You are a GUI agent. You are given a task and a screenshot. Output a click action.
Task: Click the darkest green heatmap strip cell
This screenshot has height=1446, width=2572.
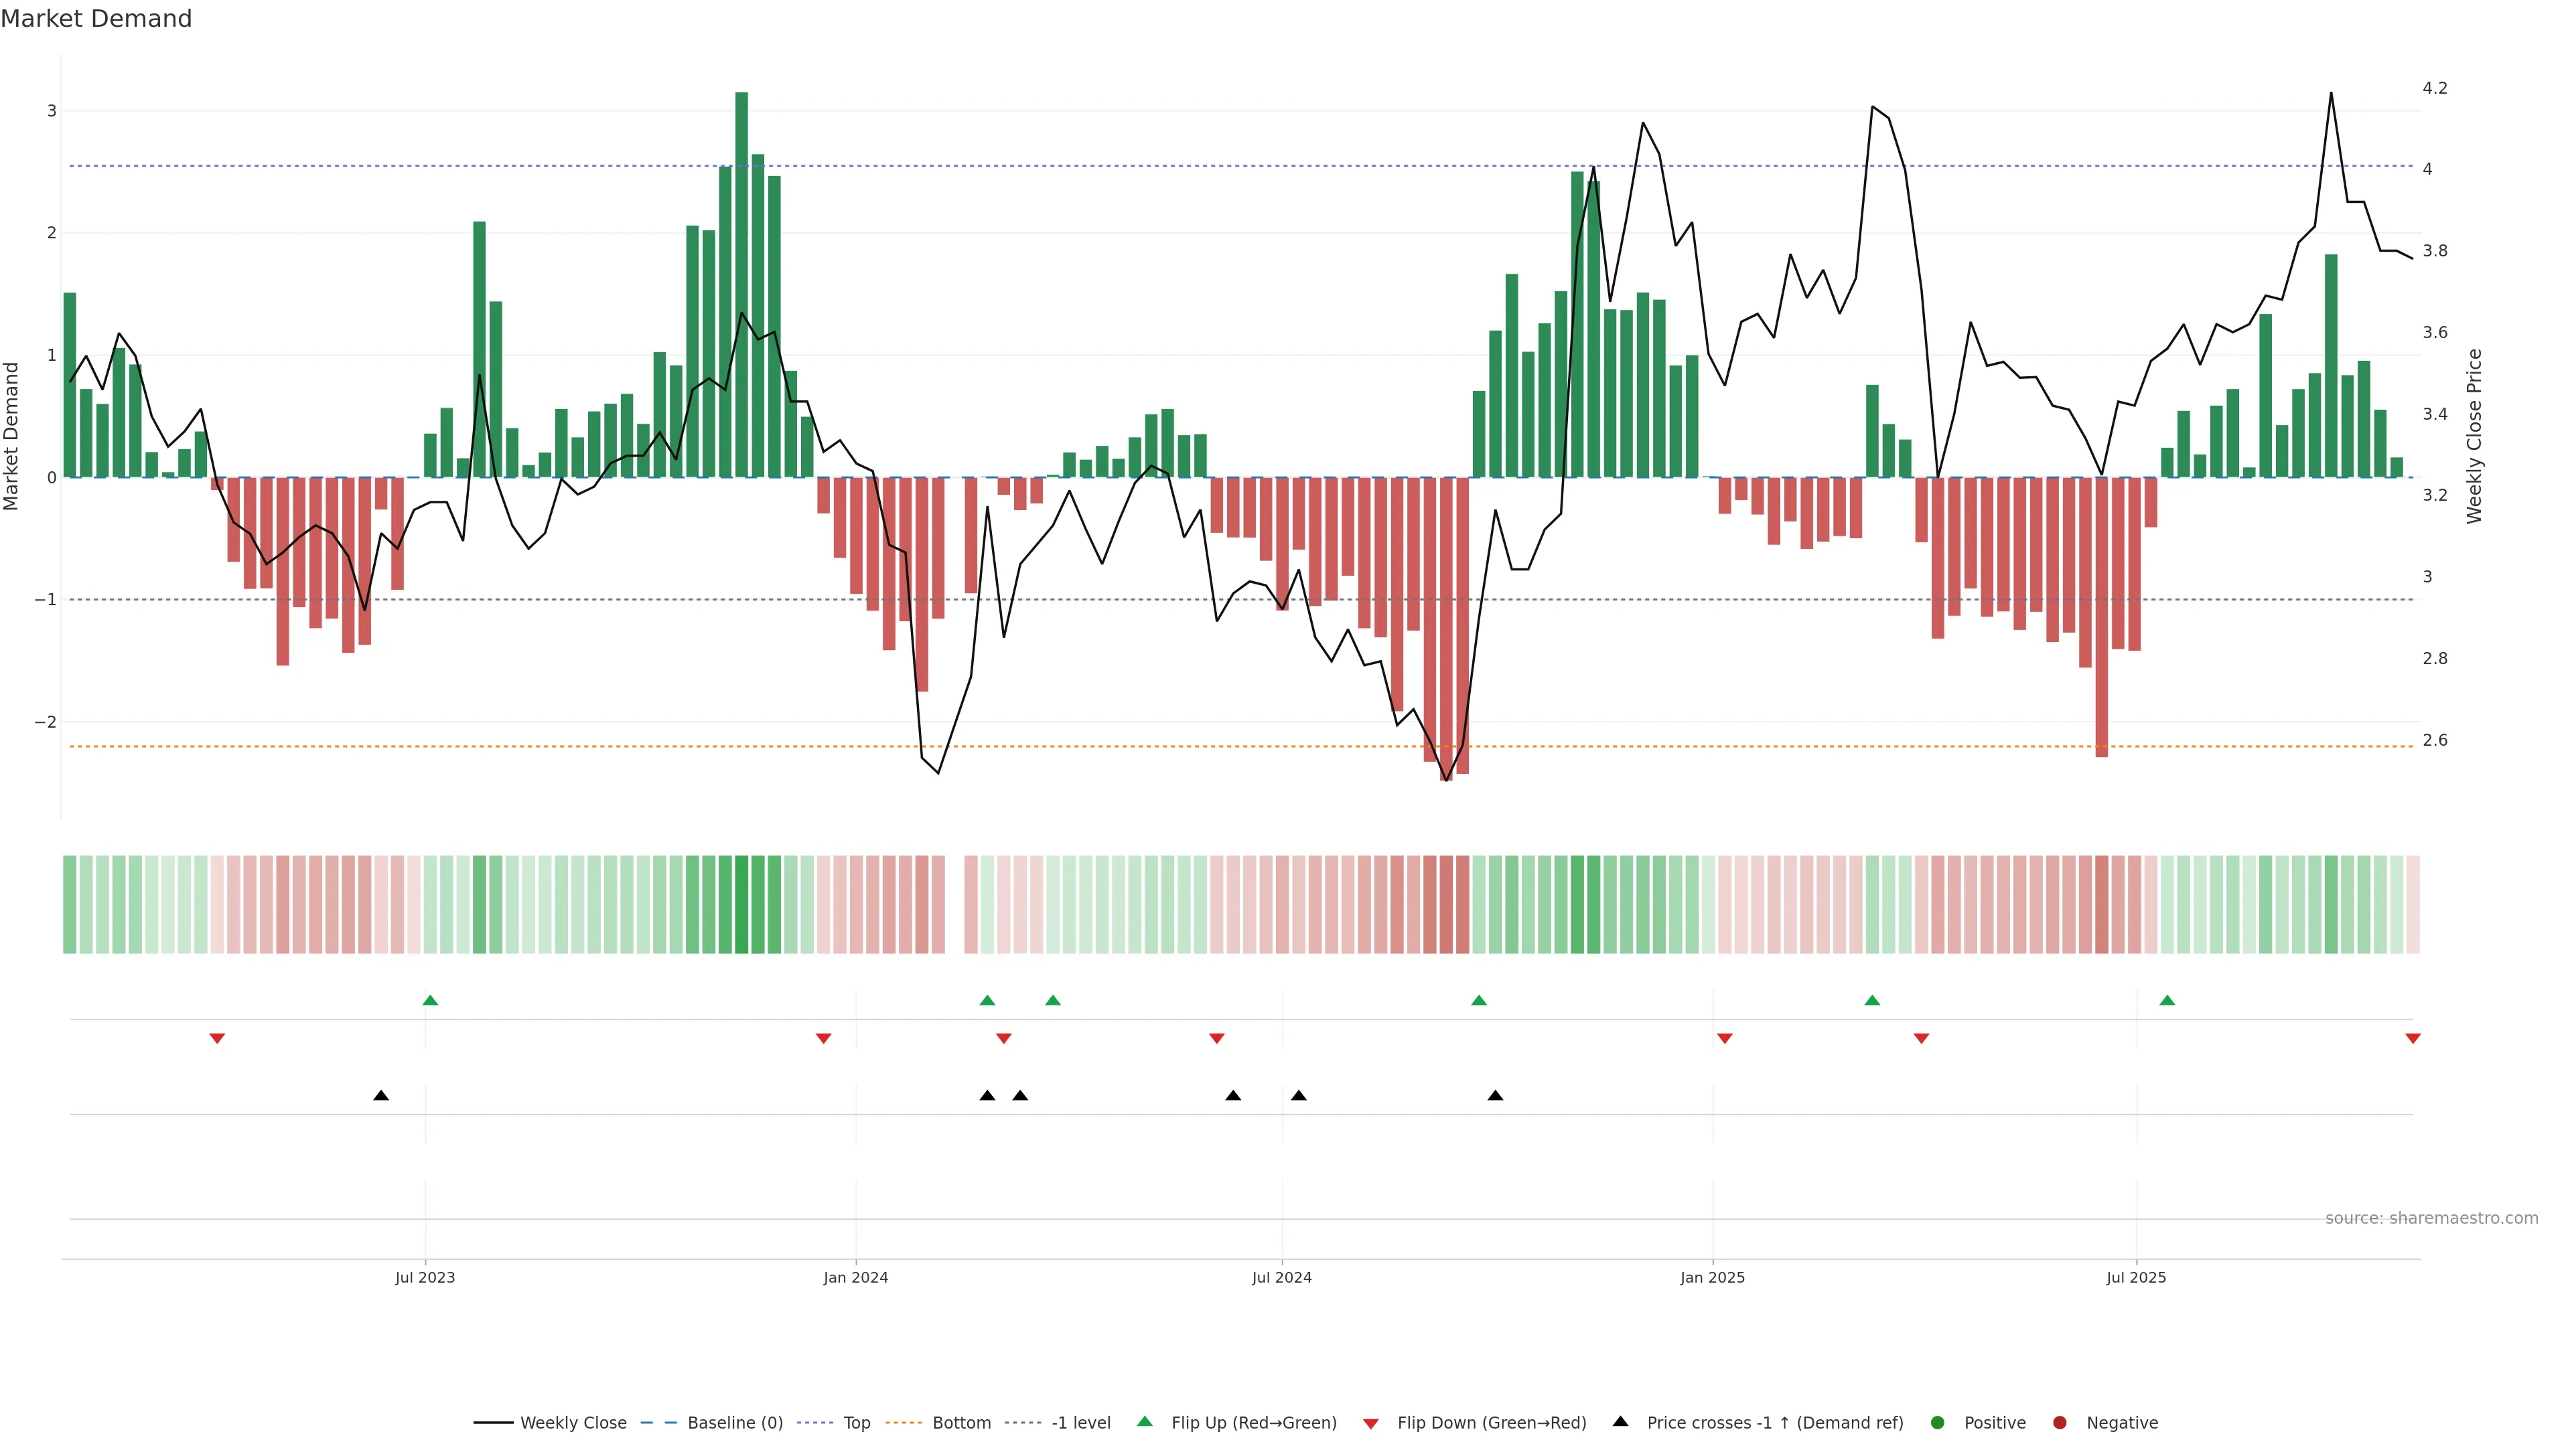pos(742,904)
